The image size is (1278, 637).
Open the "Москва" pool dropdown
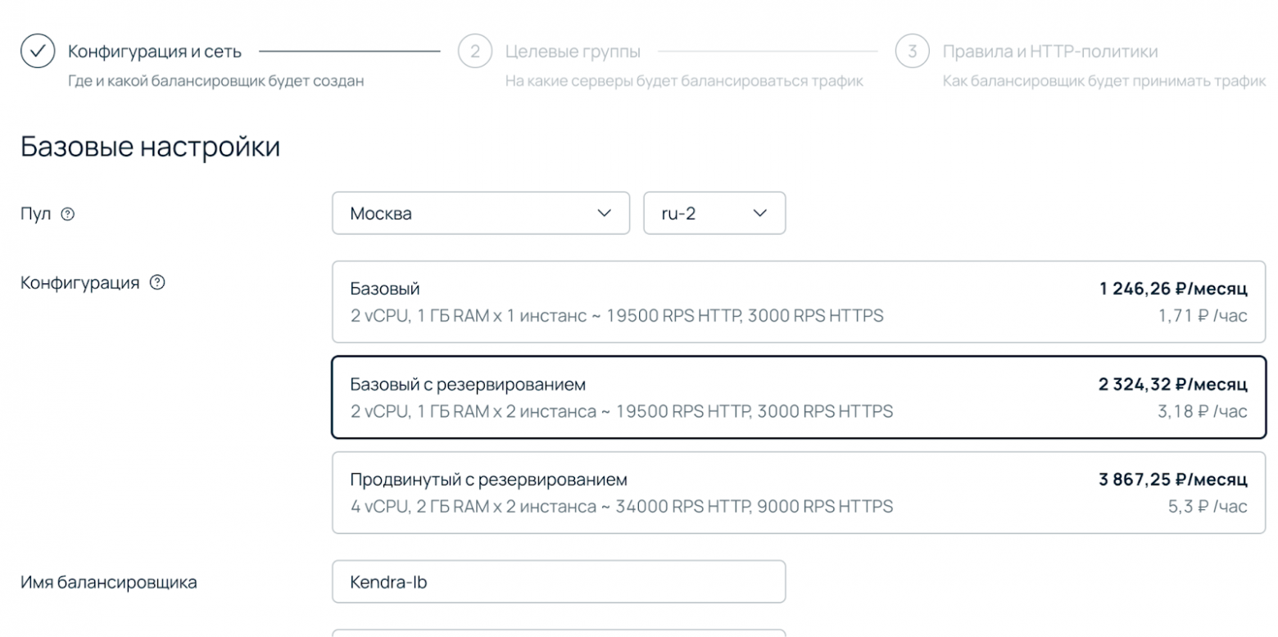click(480, 213)
